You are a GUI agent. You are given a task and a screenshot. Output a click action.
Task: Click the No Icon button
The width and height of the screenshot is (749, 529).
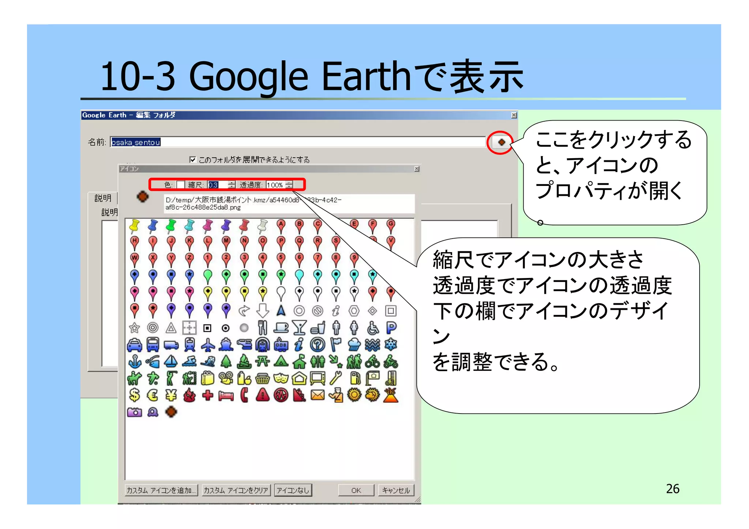pos(293,490)
